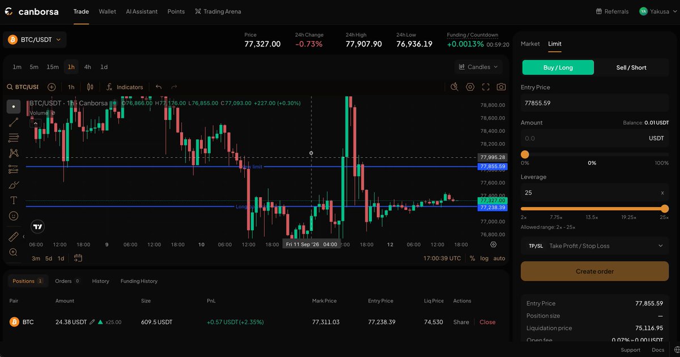Click the leverage slider handle
The width and height of the screenshot is (680, 357).
665,209
